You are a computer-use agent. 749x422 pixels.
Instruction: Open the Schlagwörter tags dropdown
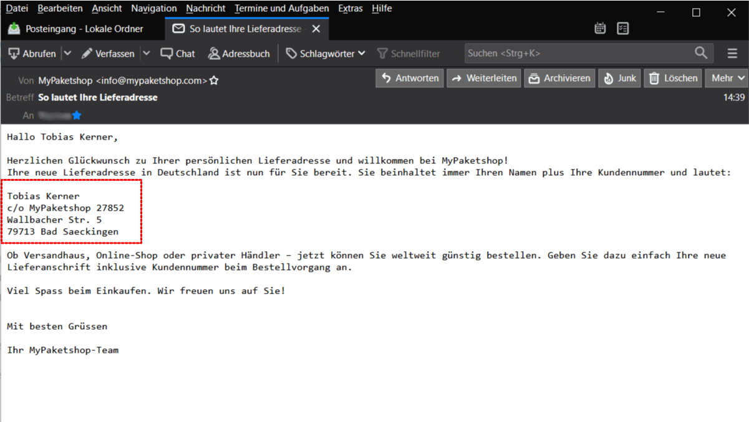point(326,54)
